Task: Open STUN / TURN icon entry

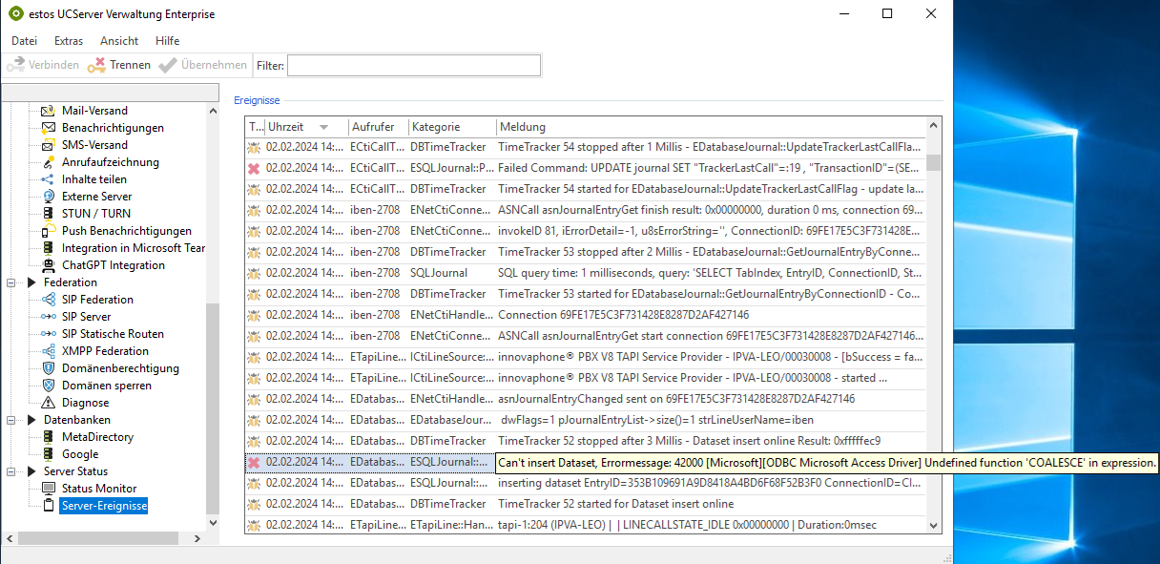Action: point(49,214)
